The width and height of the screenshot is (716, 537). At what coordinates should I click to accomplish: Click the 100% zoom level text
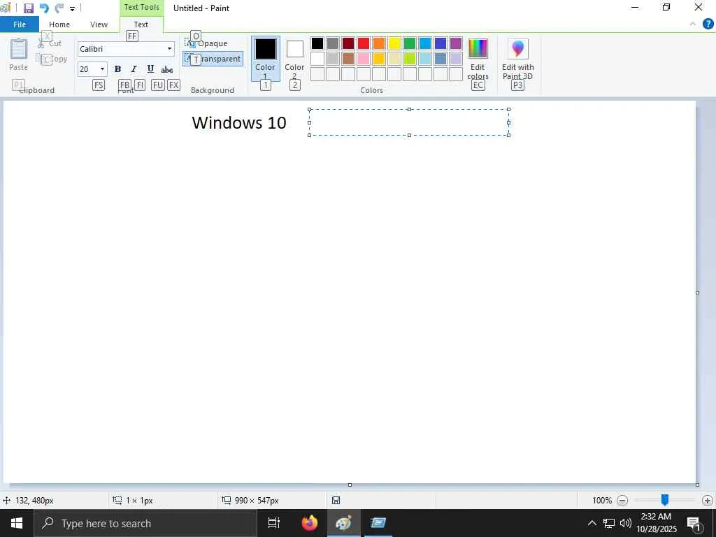coord(602,501)
